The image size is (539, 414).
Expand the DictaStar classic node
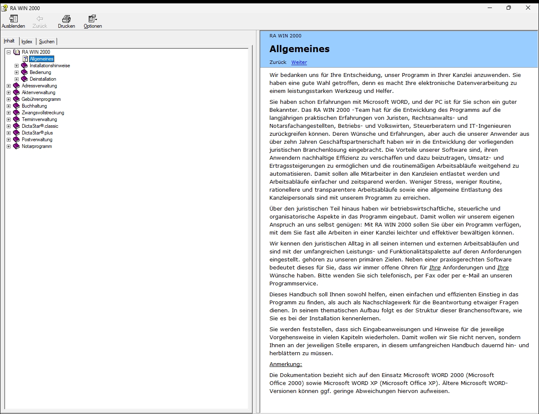(x=8, y=126)
